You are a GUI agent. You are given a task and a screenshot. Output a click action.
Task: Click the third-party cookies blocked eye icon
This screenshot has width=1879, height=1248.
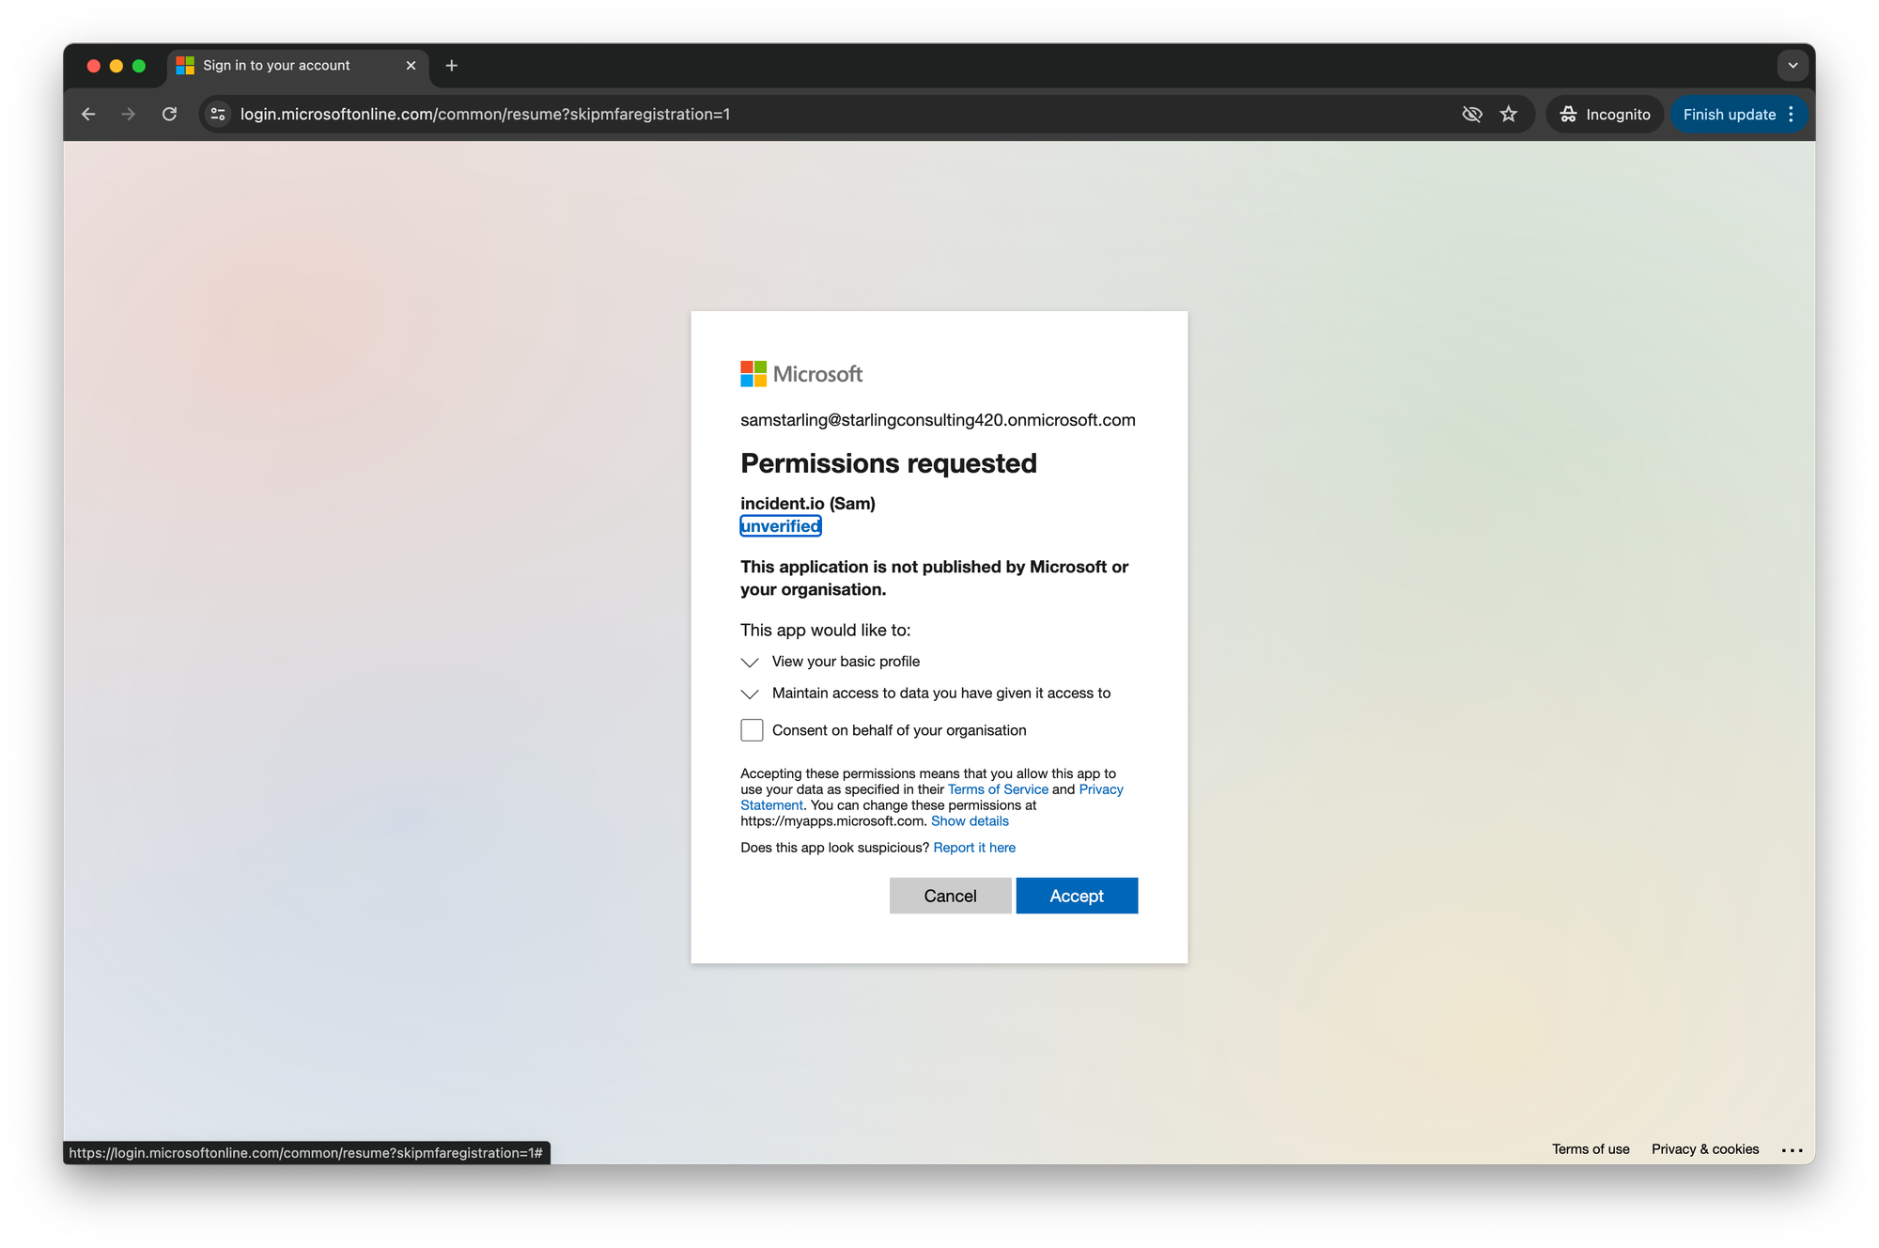pos(1471,114)
